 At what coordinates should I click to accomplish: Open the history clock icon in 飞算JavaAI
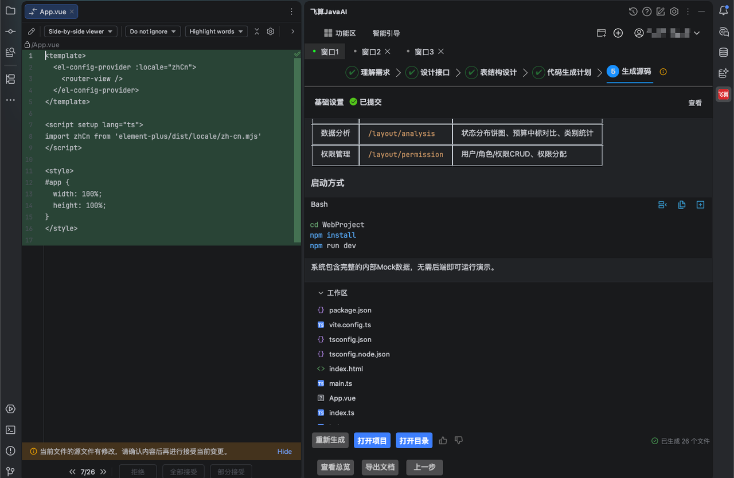click(x=633, y=11)
